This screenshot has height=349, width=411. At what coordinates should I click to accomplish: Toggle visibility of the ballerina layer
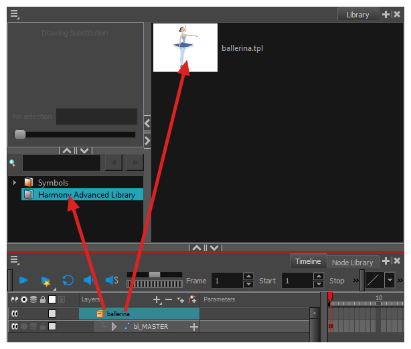(13, 313)
